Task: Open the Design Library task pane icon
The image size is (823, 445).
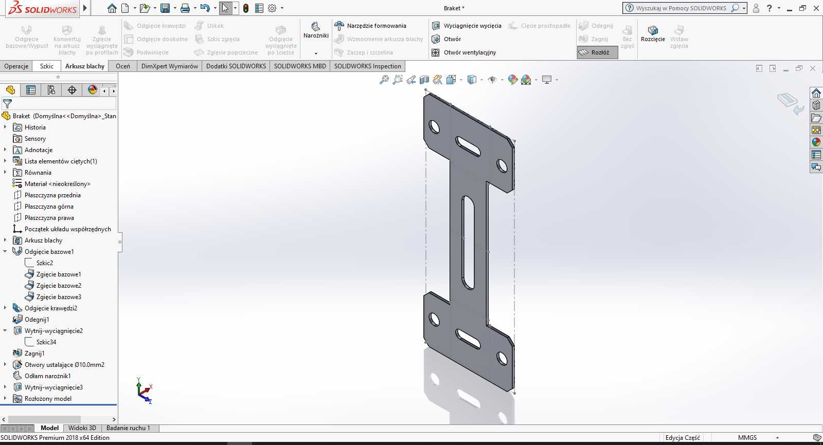Action: (816, 105)
